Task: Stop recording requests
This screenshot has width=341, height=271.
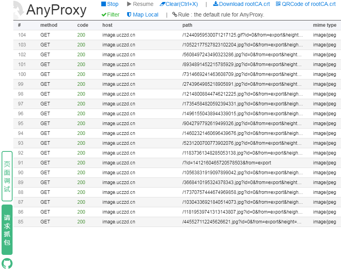Action: (110, 4)
